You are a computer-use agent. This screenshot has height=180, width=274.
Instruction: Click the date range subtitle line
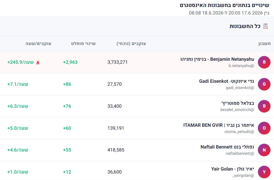pyautogui.click(x=229, y=13)
